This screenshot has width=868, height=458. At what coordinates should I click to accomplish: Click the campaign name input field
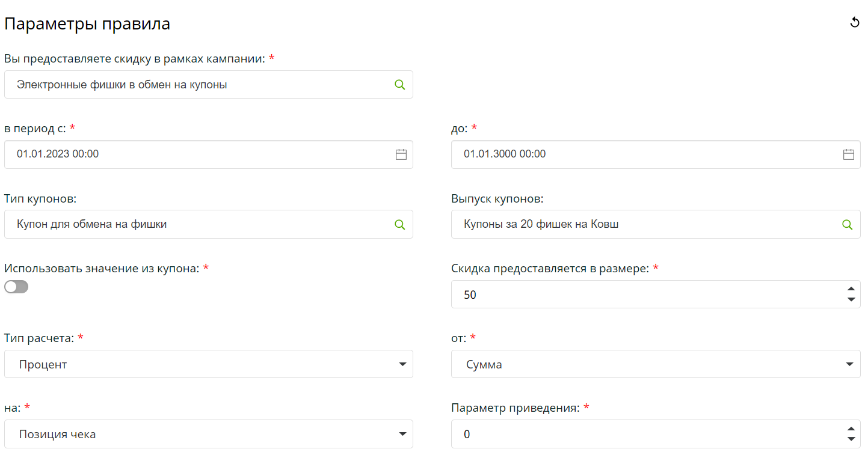point(199,85)
